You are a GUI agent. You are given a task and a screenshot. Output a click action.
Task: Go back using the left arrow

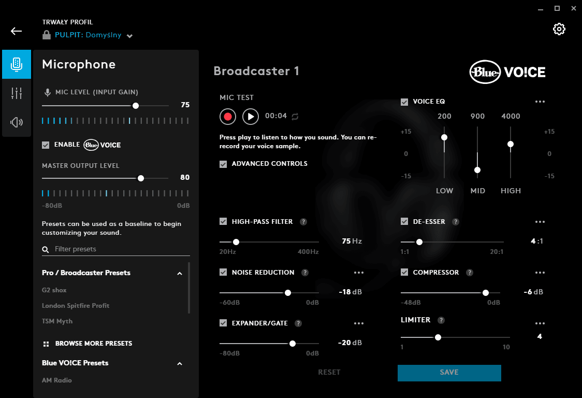[x=17, y=31]
